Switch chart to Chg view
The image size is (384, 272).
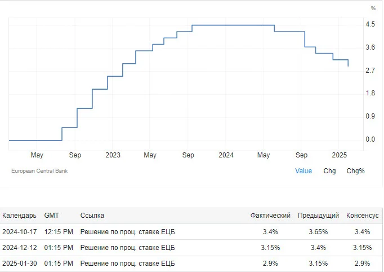point(329,171)
